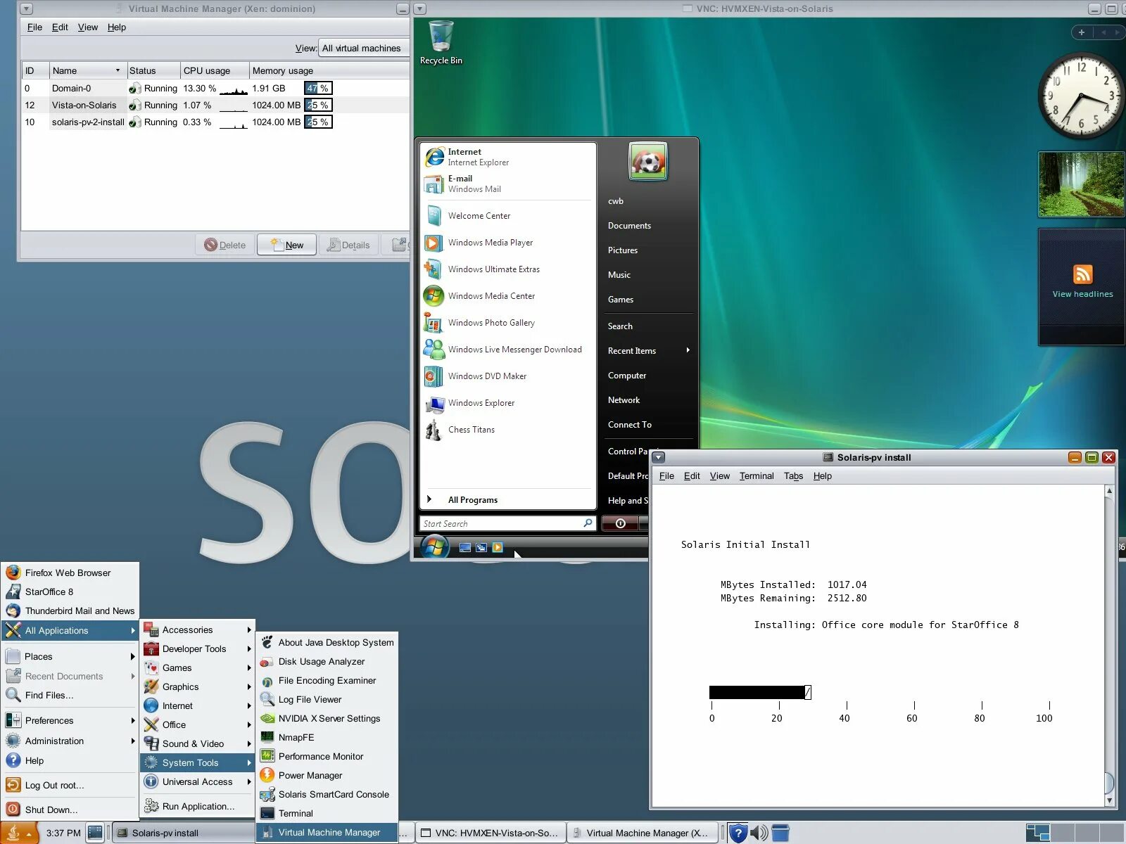Open Documents link in Vista Start menu
The width and height of the screenshot is (1126, 844).
click(x=629, y=225)
